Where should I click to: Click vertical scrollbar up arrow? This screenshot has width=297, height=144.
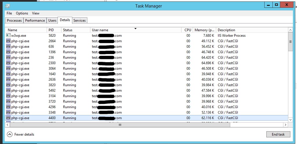290,30
